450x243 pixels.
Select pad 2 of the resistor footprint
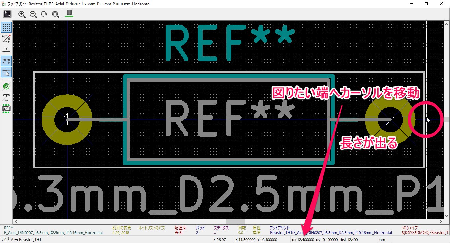(x=390, y=120)
